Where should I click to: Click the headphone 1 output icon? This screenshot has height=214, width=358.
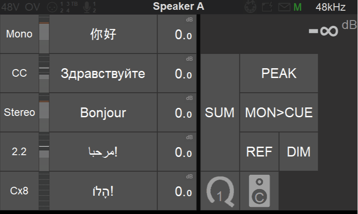[x=220, y=191]
